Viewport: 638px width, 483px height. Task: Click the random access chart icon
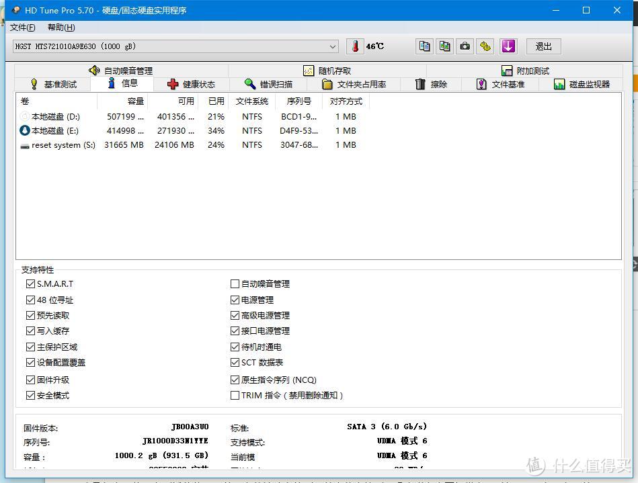(x=309, y=71)
